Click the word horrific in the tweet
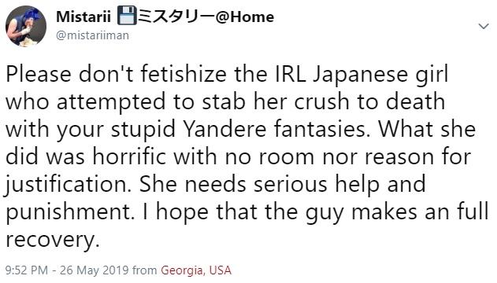This screenshot has width=497, height=283. coord(130,156)
